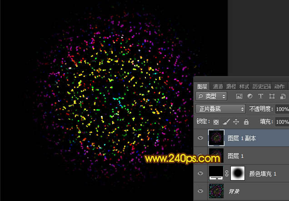Filter layers by shape icon
Viewport: 289px width, 201px height.
click(272, 96)
